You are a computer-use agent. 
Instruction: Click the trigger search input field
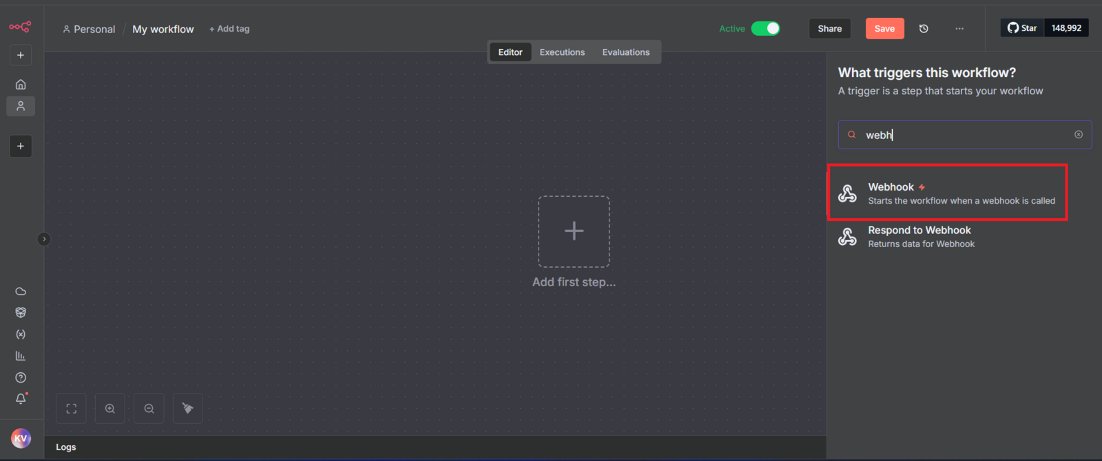pyautogui.click(x=964, y=135)
